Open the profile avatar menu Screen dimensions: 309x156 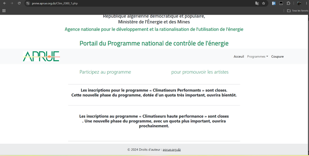click(299, 3)
